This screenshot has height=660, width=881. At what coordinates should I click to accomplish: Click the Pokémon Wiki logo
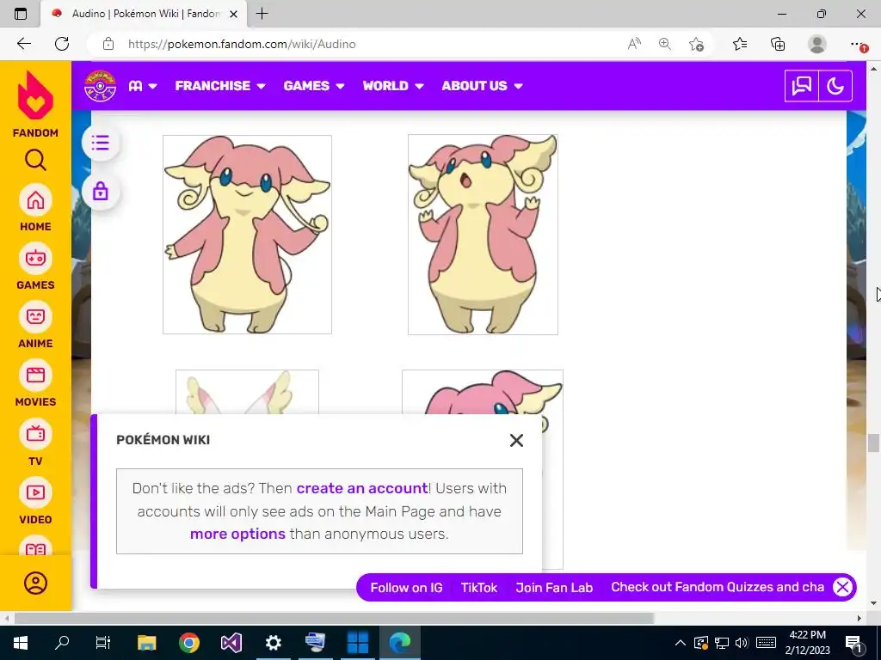[100, 86]
